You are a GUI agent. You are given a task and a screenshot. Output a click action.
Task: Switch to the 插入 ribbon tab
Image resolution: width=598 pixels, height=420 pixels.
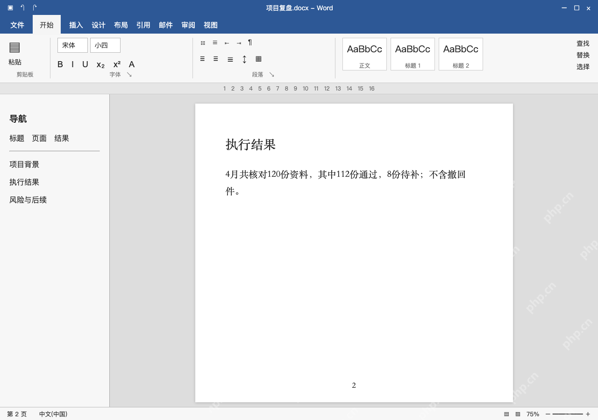(x=76, y=25)
